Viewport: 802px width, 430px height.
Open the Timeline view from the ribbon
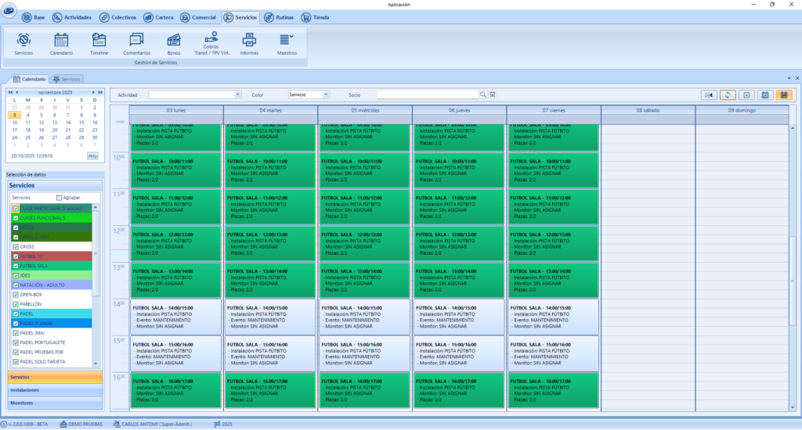tap(99, 42)
